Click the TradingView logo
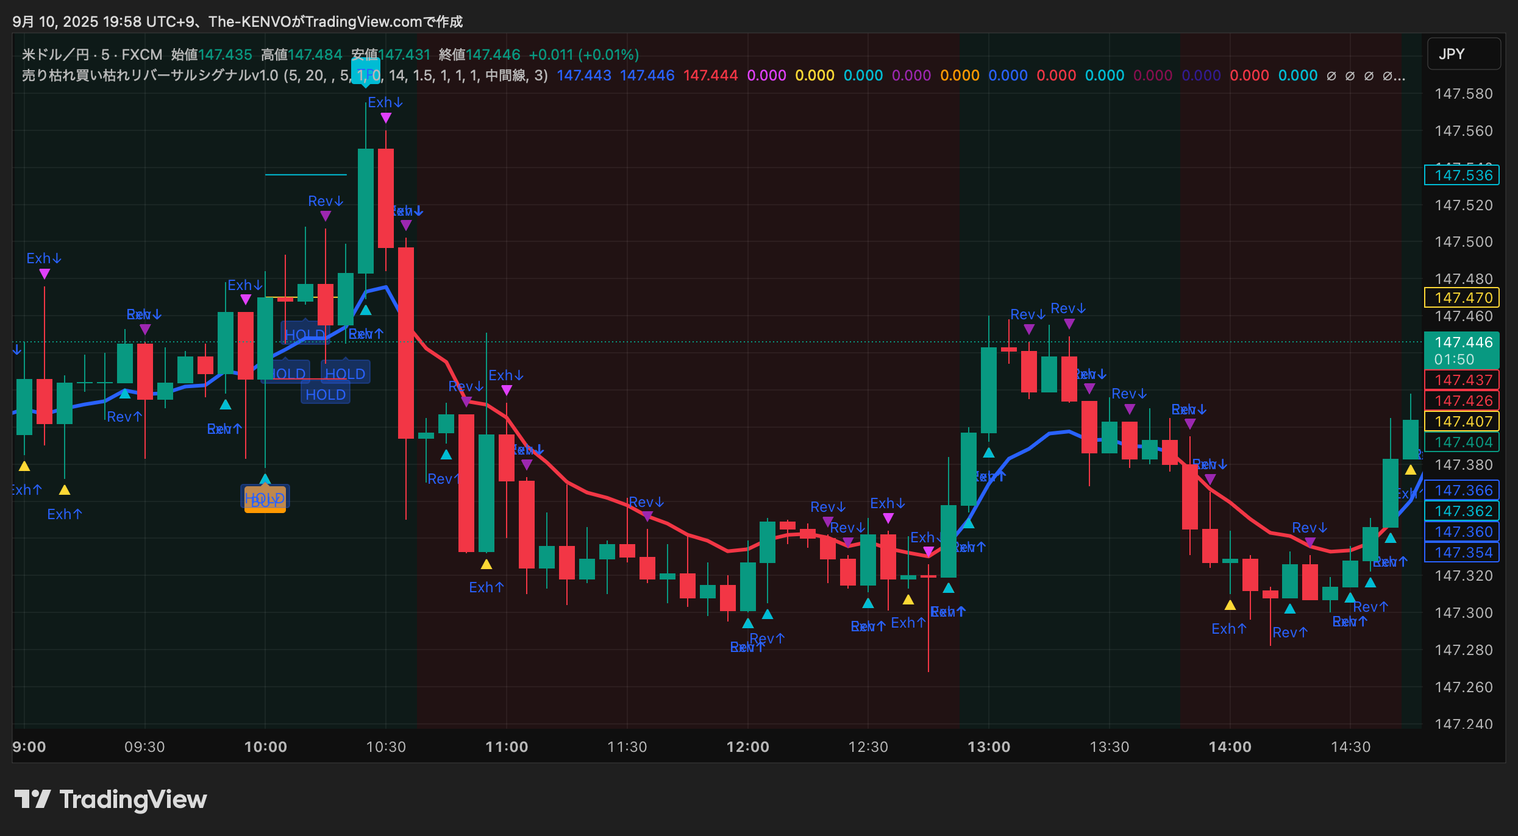 click(110, 799)
